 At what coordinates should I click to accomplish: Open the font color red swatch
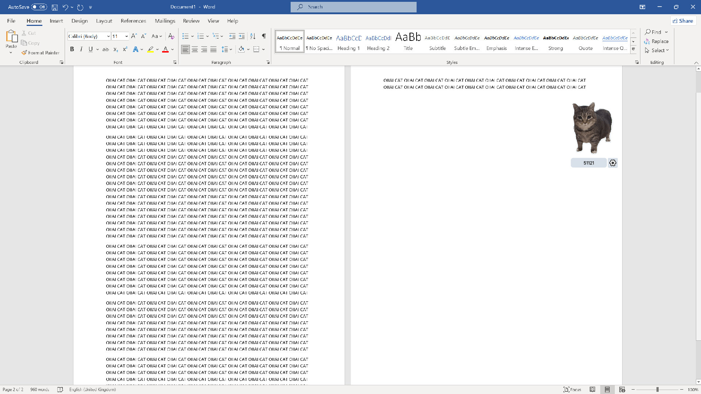[x=165, y=49]
